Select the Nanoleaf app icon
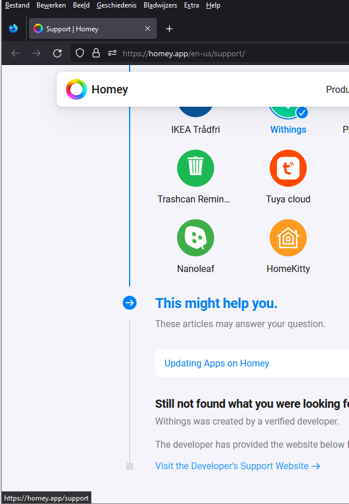 click(196, 238)
